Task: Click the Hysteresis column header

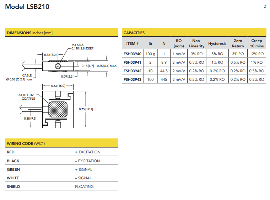Action: coord(217,44)
